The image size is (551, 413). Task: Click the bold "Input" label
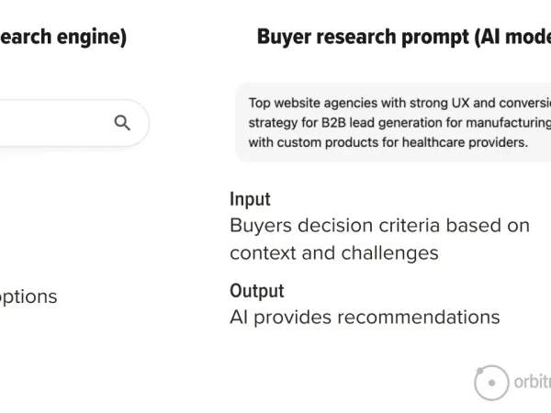click(250, 199)
